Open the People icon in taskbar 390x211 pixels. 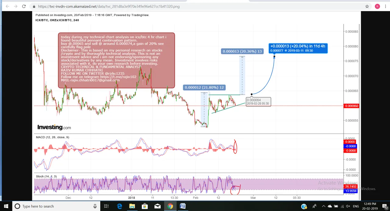coord(314,206)
